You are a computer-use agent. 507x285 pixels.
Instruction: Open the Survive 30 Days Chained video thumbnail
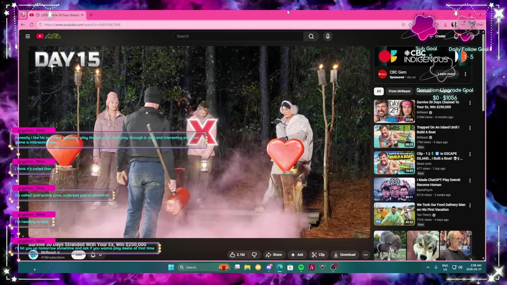pos(394,111)
